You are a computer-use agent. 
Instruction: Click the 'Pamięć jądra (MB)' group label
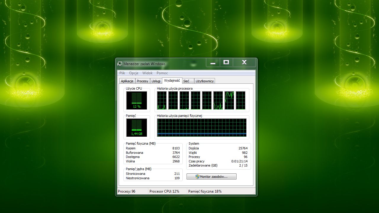[x=139, y=169]
